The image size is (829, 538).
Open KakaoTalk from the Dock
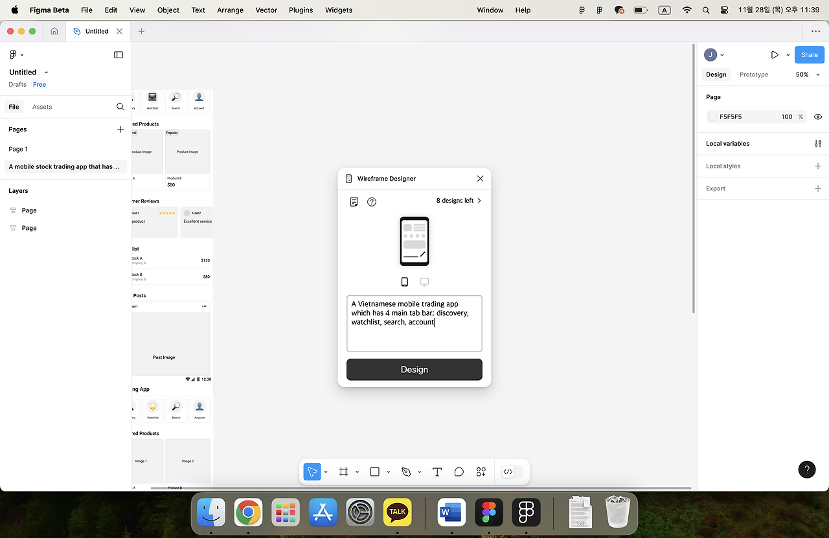pyautogui.click(x=398, y=513)
